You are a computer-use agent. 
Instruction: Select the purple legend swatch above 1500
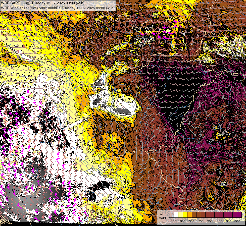pos(239,215)
